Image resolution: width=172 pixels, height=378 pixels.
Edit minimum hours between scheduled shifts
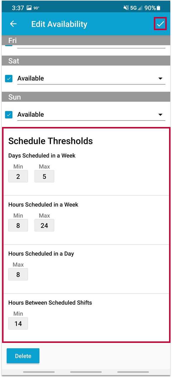coord(18,323)
